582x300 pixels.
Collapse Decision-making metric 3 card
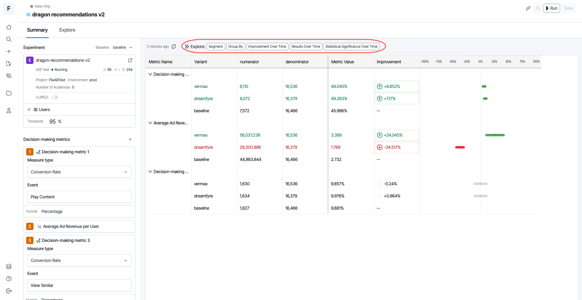click(x=66, y=240)
